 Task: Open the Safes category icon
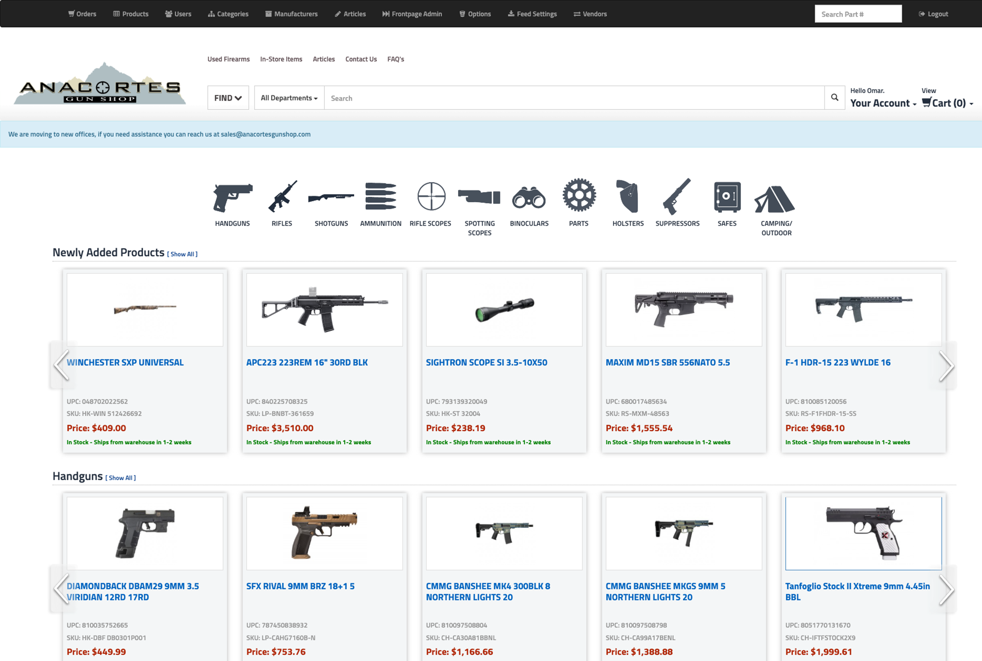727,197
